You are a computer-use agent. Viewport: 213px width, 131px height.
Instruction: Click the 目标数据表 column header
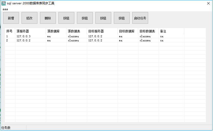(x=148, y=31)
